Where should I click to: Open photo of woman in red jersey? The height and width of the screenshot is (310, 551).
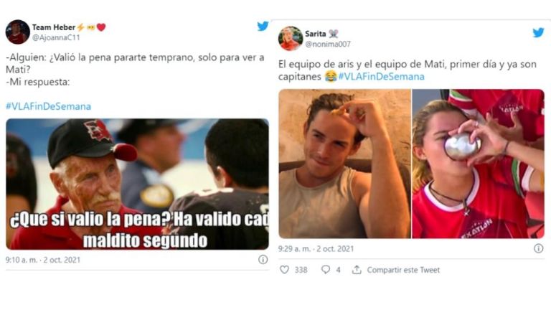(478, 164)
